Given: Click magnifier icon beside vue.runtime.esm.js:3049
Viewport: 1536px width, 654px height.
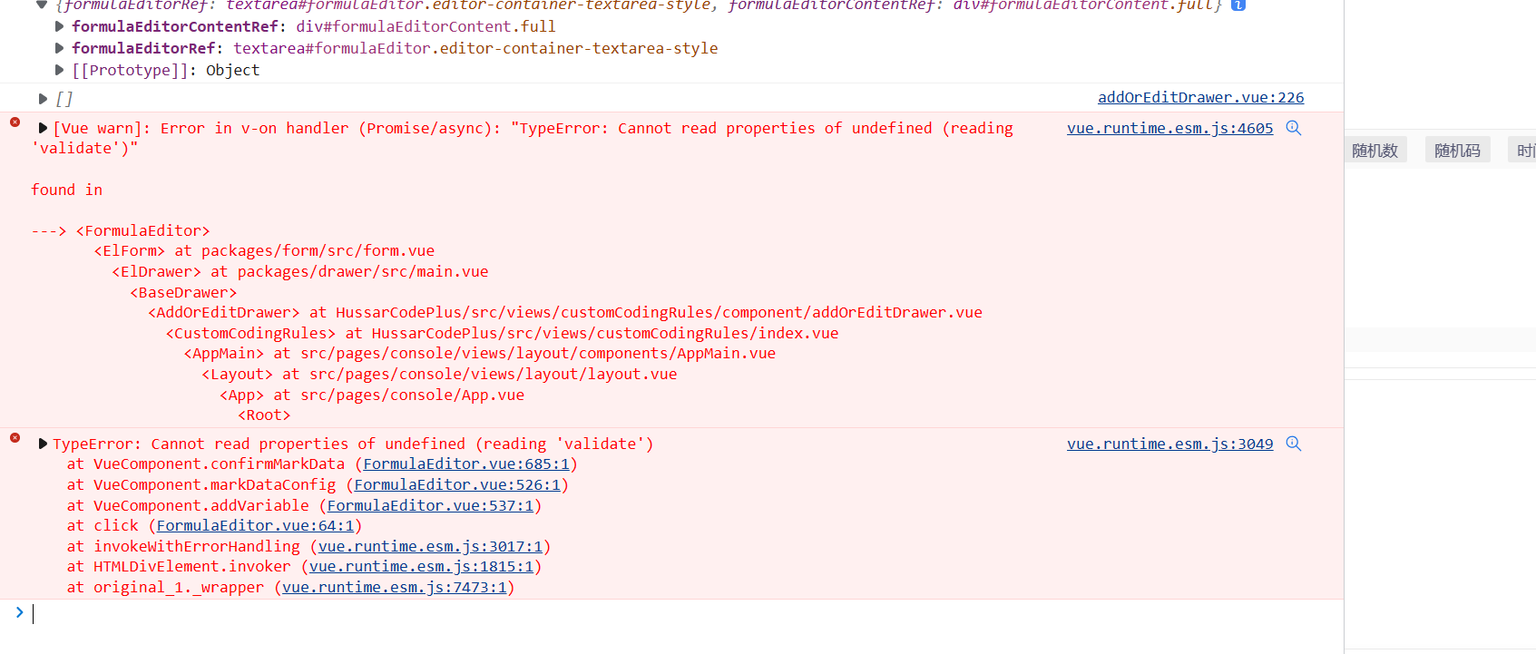Looking at the screenshot, I should [x=1294, y=444].
